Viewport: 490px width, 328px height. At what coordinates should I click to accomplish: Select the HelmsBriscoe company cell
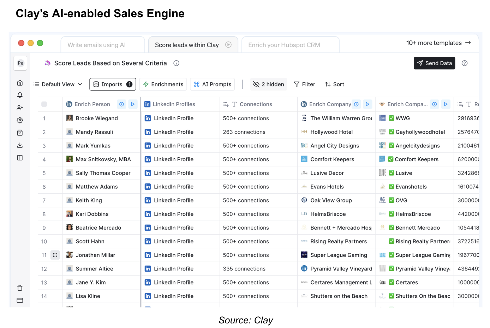point(336,214)
